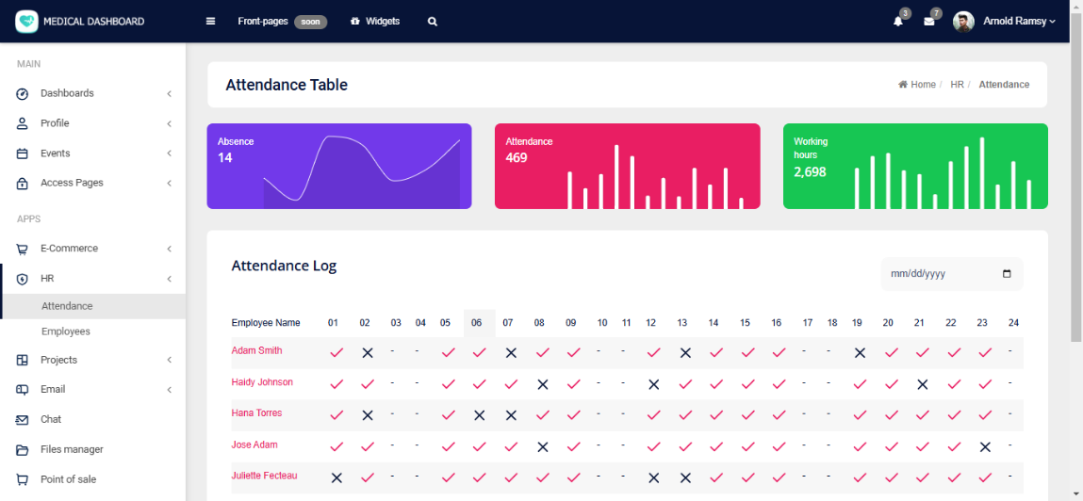The image size is (1083, 501).
Task: Open Adam Smith's employee link
Action: click(256, 350)
